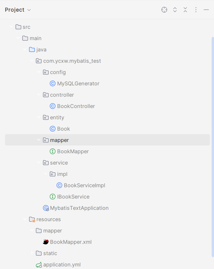
Task: Select the com.ycxw.mybatis_test package
Action: pyautogui.click(x=72, y=61)
